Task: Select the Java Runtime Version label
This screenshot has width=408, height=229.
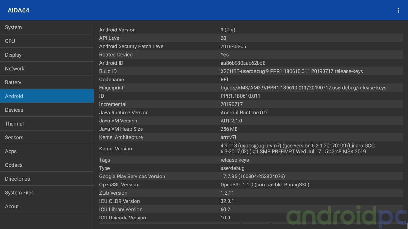Action: point(124,113)
